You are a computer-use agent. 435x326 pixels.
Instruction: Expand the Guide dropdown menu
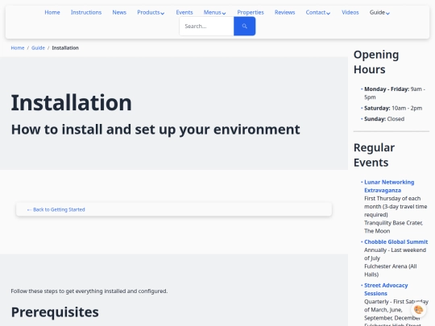tap(379, 12)
